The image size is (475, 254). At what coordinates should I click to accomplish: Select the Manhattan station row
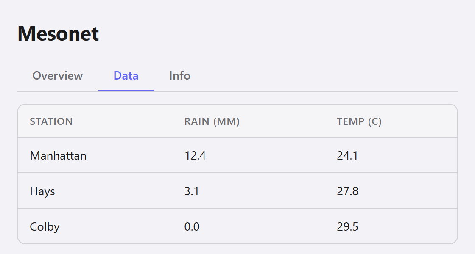237,155
